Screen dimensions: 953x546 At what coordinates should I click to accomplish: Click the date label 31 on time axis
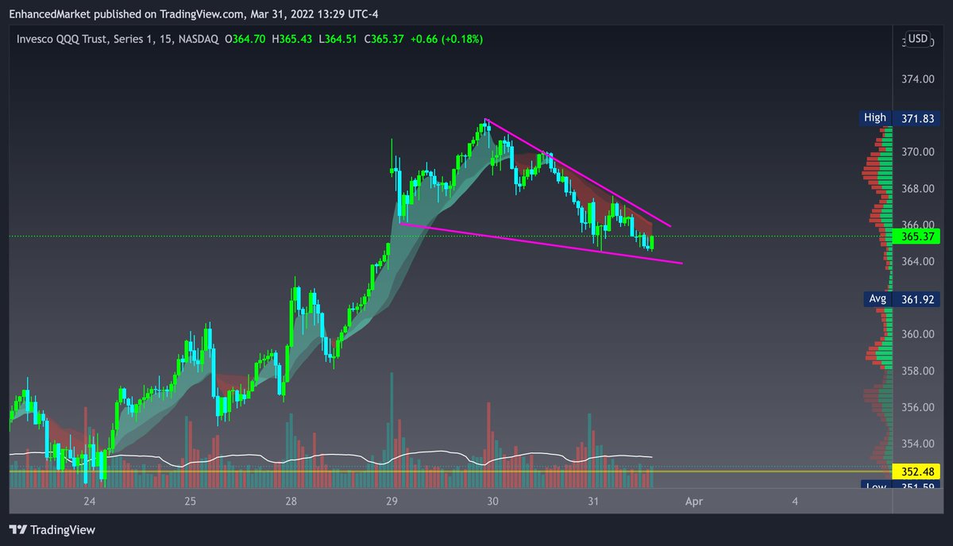point(593,502)
